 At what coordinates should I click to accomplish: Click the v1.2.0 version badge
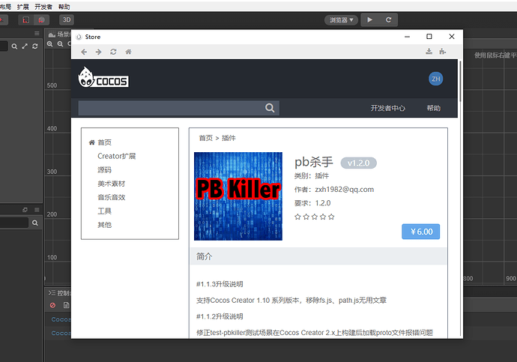coord(358,163)
